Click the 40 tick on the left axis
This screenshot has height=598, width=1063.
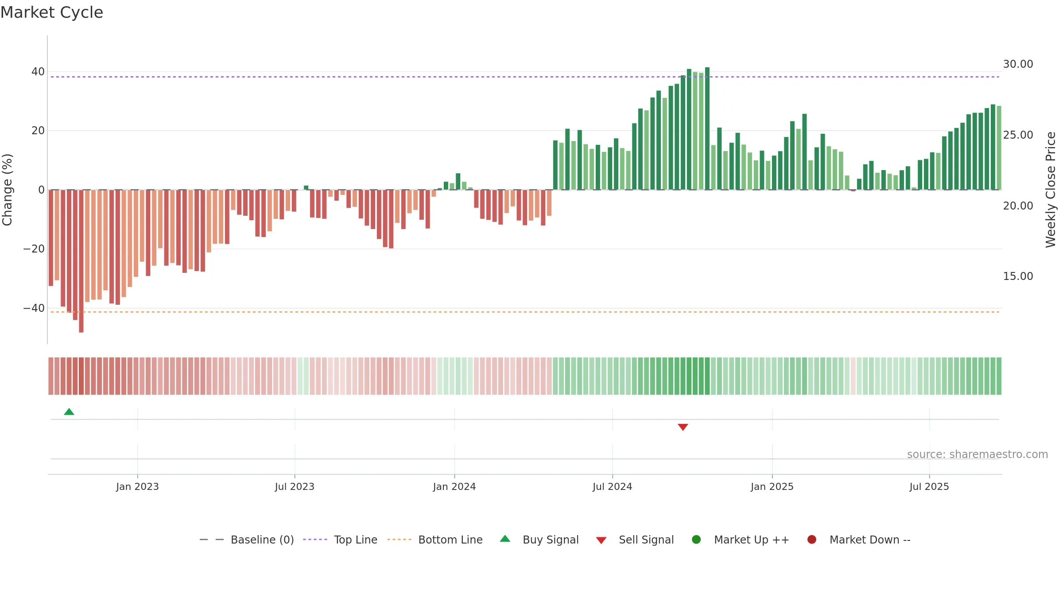coord(38,72)
